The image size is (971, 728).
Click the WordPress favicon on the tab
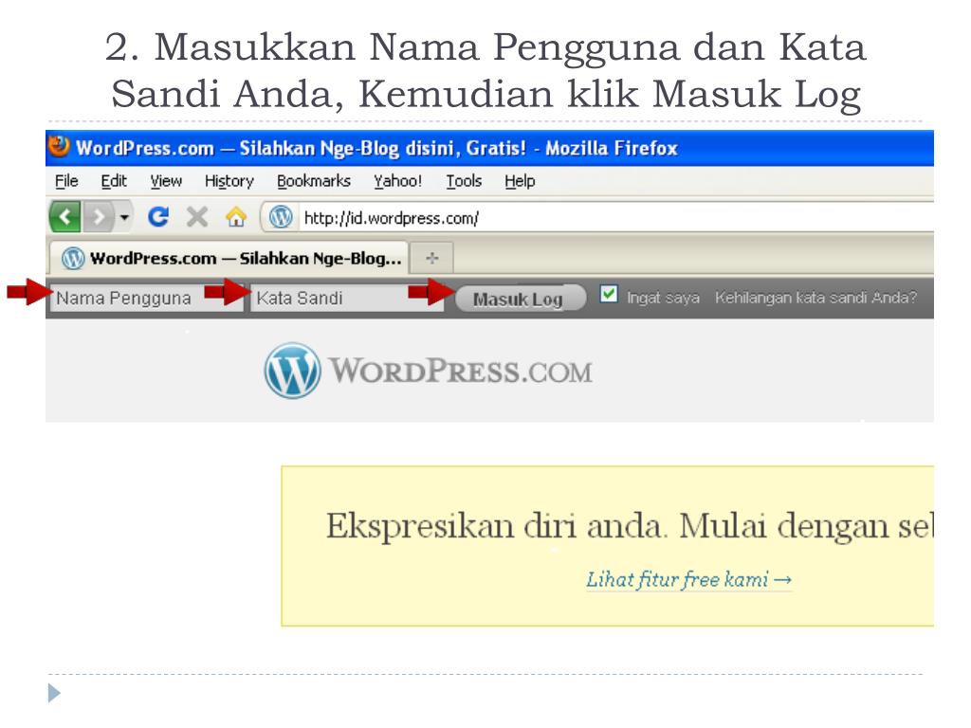pos(72,258)
